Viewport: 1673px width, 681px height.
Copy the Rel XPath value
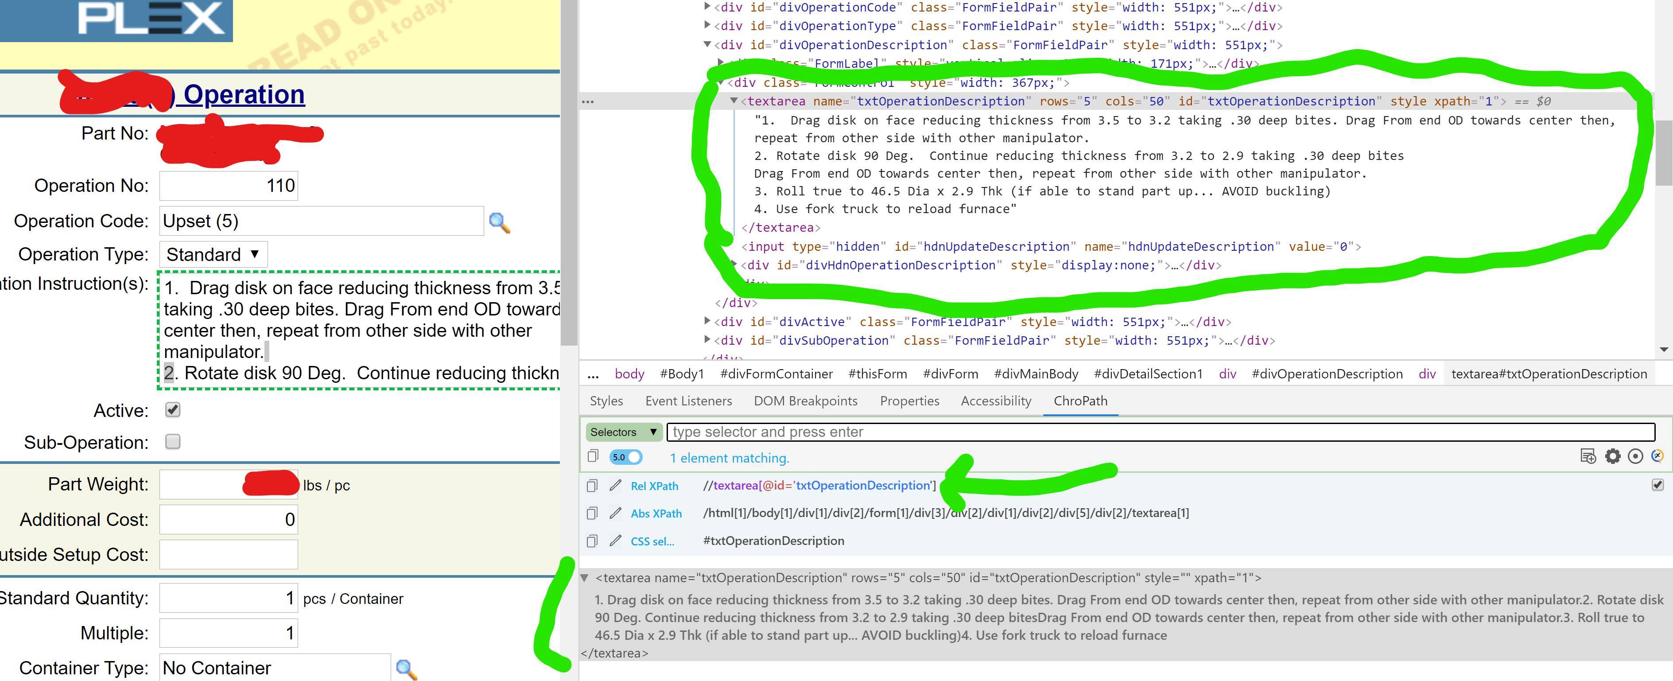592,486
